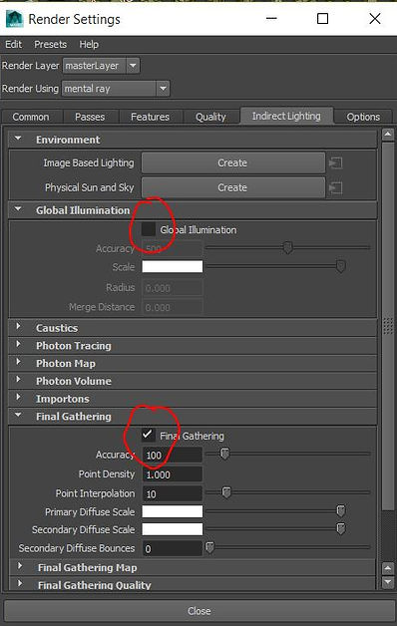The height and width of the screenshot is (626, 397).
Task: Click Physical Sun and Sky connection icon
Action: [x=335, y=187]
